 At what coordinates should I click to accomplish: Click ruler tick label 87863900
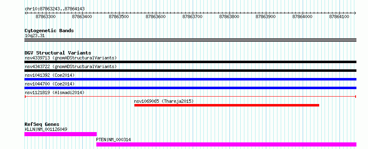coord(266,17)
